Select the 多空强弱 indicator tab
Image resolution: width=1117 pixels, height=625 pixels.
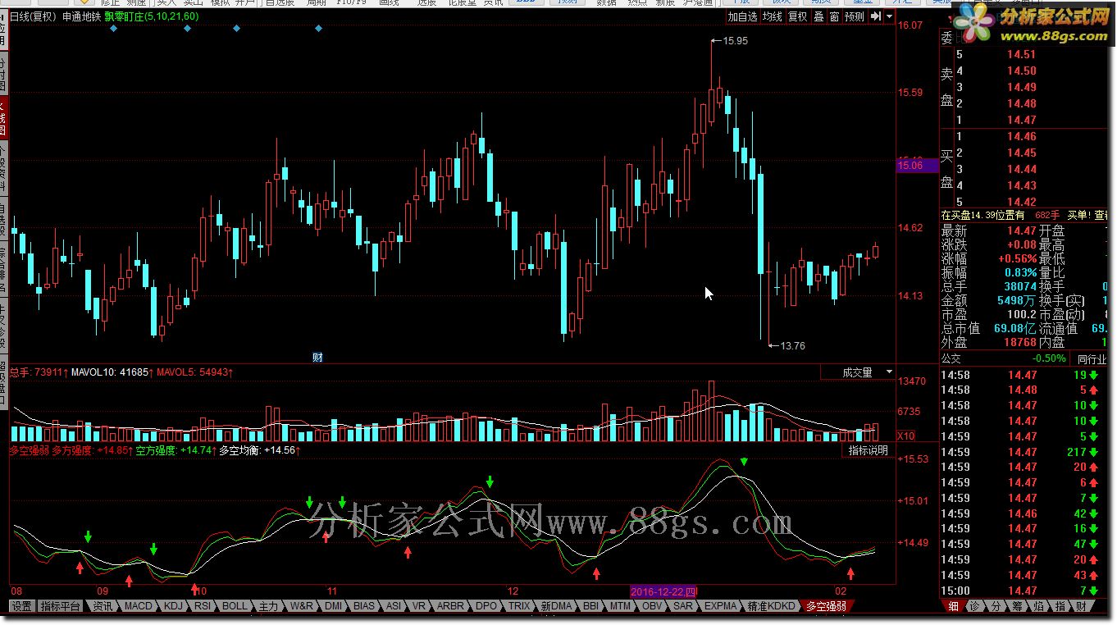coord(827,606)
